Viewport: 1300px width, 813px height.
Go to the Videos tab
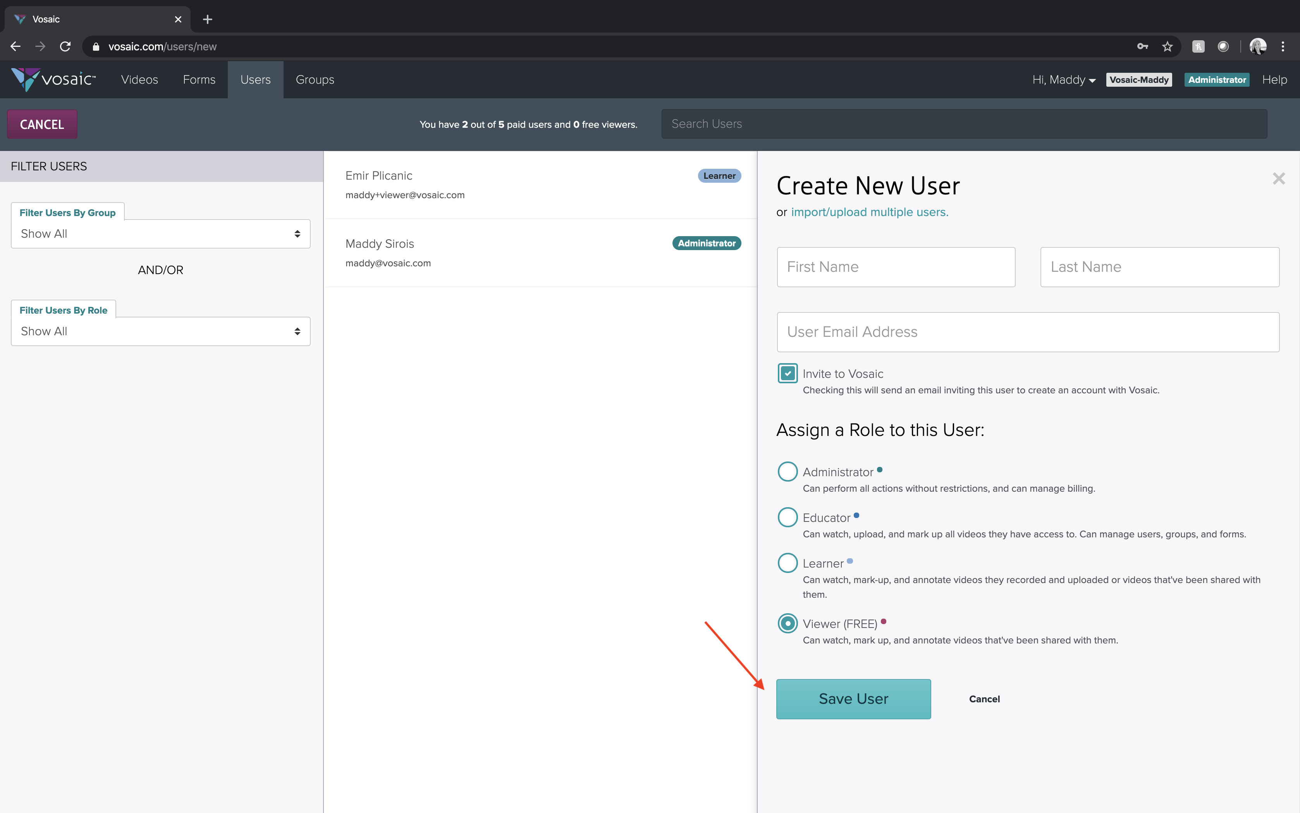[x=139, y=80]
